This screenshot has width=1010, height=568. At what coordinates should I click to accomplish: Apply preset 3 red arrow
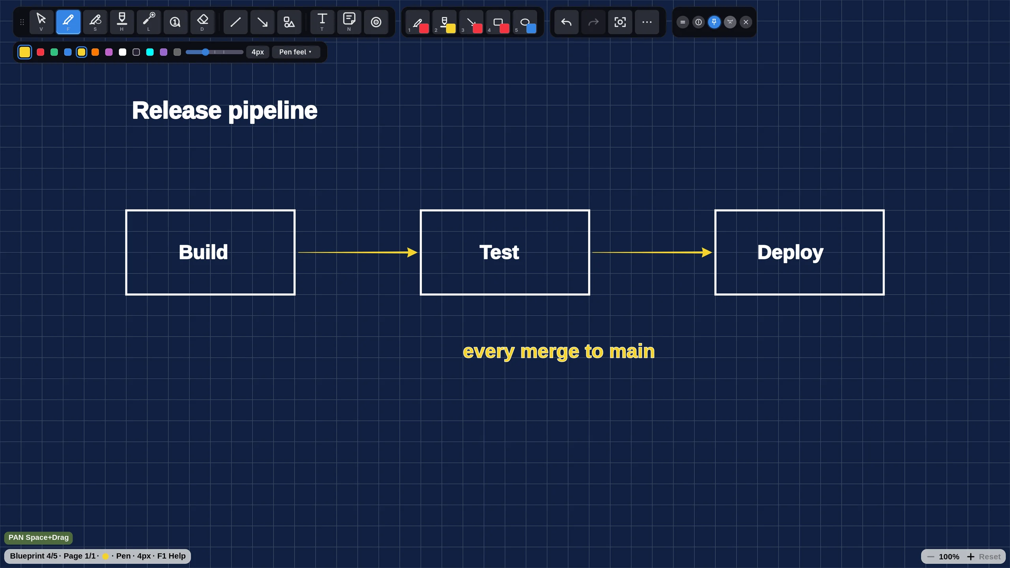tap(471, 22)
